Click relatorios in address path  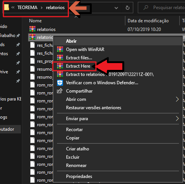[x=55, y=8]
